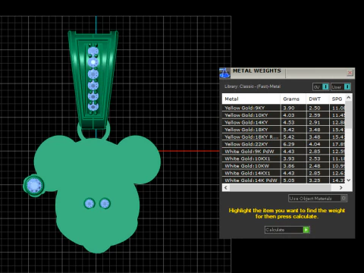
Task: Select the Yellow Gold:18KY row
Action: click(x=284, y=130)
